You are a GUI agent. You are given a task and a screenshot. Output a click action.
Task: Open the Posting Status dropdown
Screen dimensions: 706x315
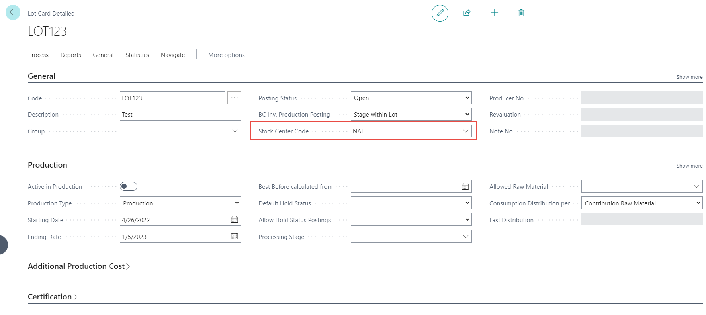411,98
